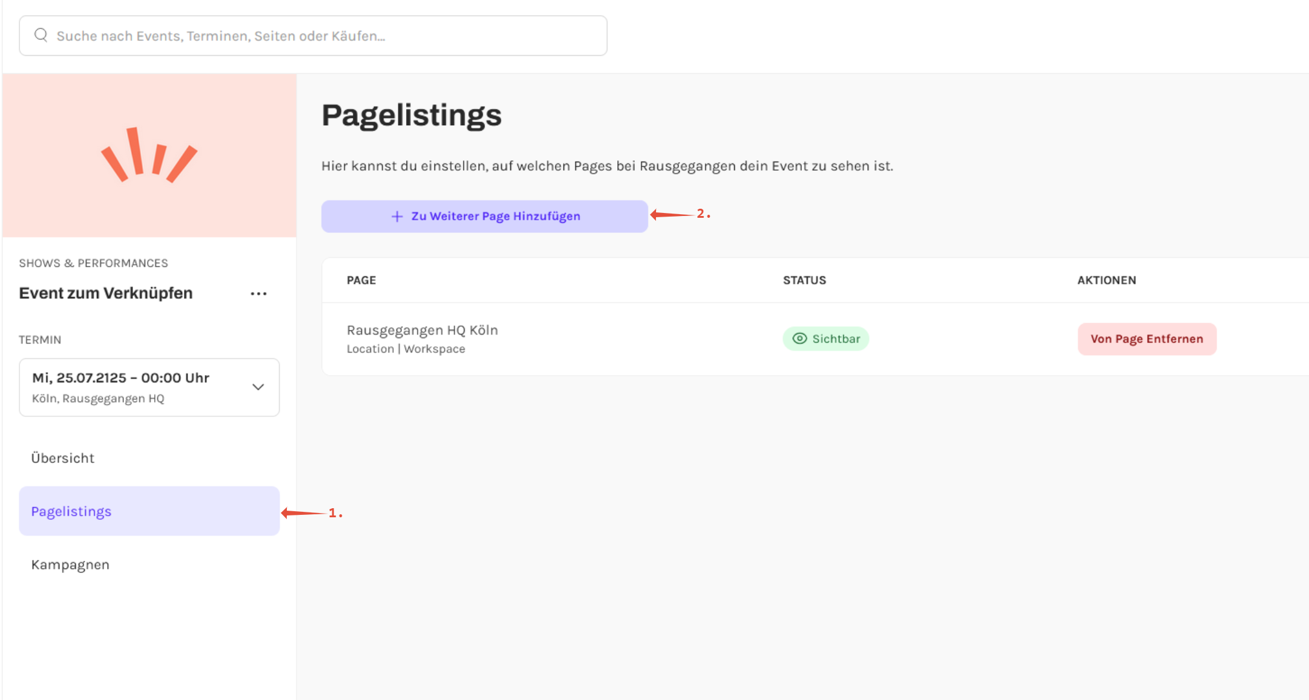Click the STATUS column header
1309x700 pixels.
point(804,280)
